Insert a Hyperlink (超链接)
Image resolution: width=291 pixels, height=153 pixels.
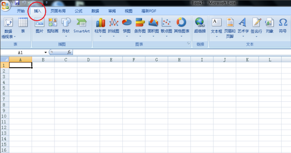tap(200, 25)
